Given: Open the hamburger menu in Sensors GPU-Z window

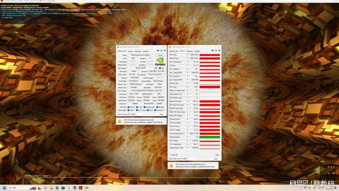Looking at the screenshot, I should [219, 50].
